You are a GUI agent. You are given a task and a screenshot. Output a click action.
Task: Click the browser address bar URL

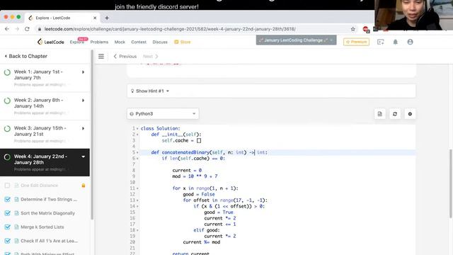coord(170,29)
